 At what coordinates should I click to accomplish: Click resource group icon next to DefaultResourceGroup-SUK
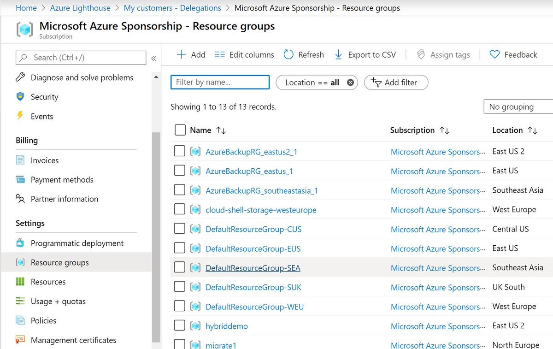(x=195, y=287)
